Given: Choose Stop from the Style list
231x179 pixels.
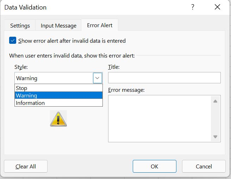Looking at the screenshot, I should point(58,88).
